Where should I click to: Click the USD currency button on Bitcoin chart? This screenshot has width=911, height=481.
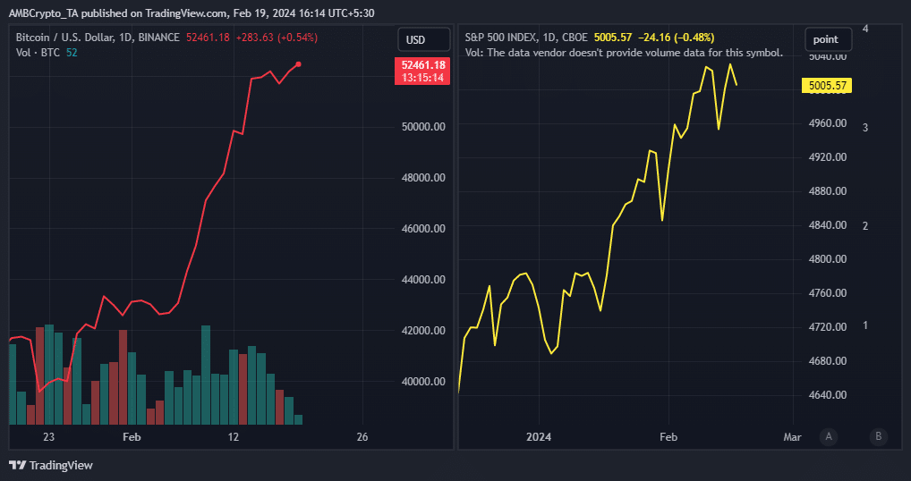coord(423,40)
